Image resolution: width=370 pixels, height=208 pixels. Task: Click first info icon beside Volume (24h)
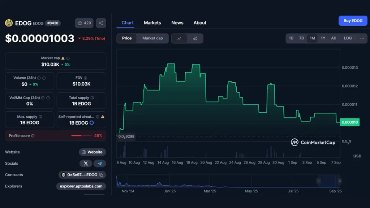[x=39, y=78]
